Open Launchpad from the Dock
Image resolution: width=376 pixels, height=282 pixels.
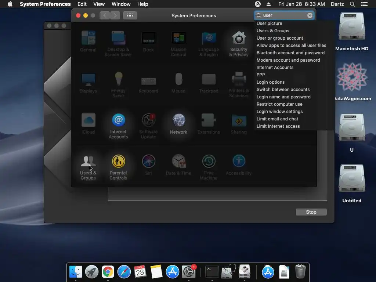click(x=91, y=272)
